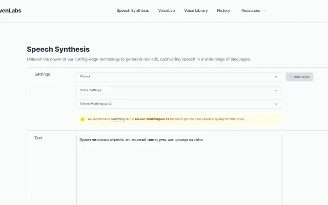Click inside the Text input area

[x=179, y=170]
